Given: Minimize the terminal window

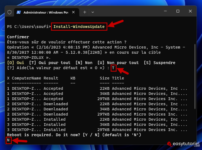Looking at the screenshot, I should [165, 11].
